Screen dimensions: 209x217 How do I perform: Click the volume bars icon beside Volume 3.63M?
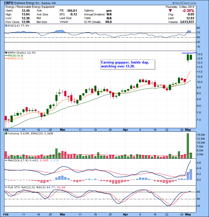pyautogui.click(x=6, y=133)
